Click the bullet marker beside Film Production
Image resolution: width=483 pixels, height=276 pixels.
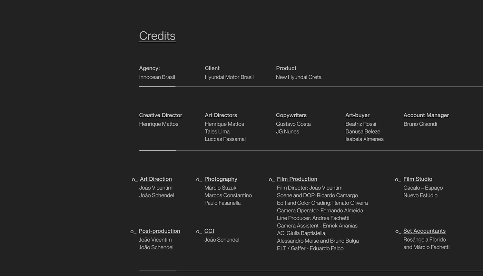pos(272,180)
